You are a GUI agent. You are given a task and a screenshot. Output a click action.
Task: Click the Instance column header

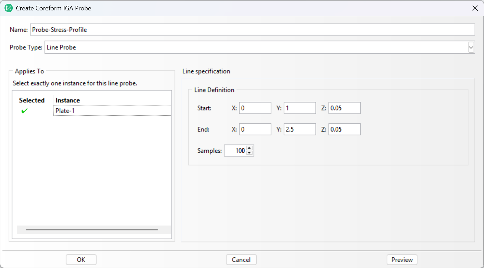[x=68, y=100]
